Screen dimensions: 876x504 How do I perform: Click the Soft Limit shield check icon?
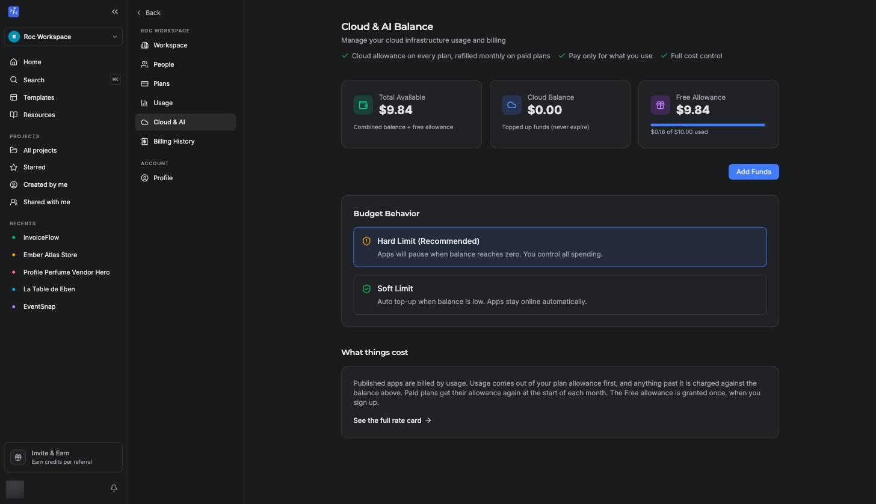366,289
